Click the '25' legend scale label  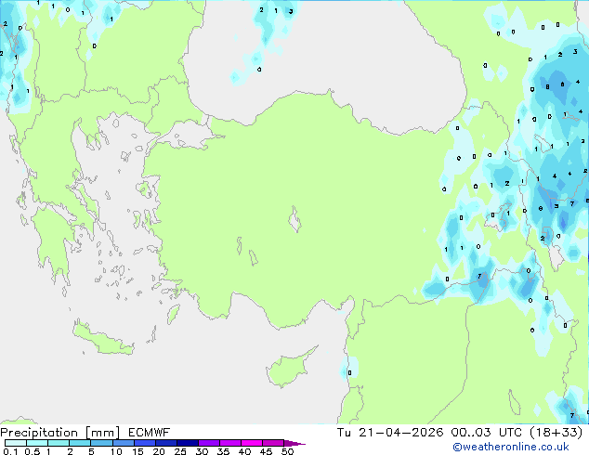point(180,451)
